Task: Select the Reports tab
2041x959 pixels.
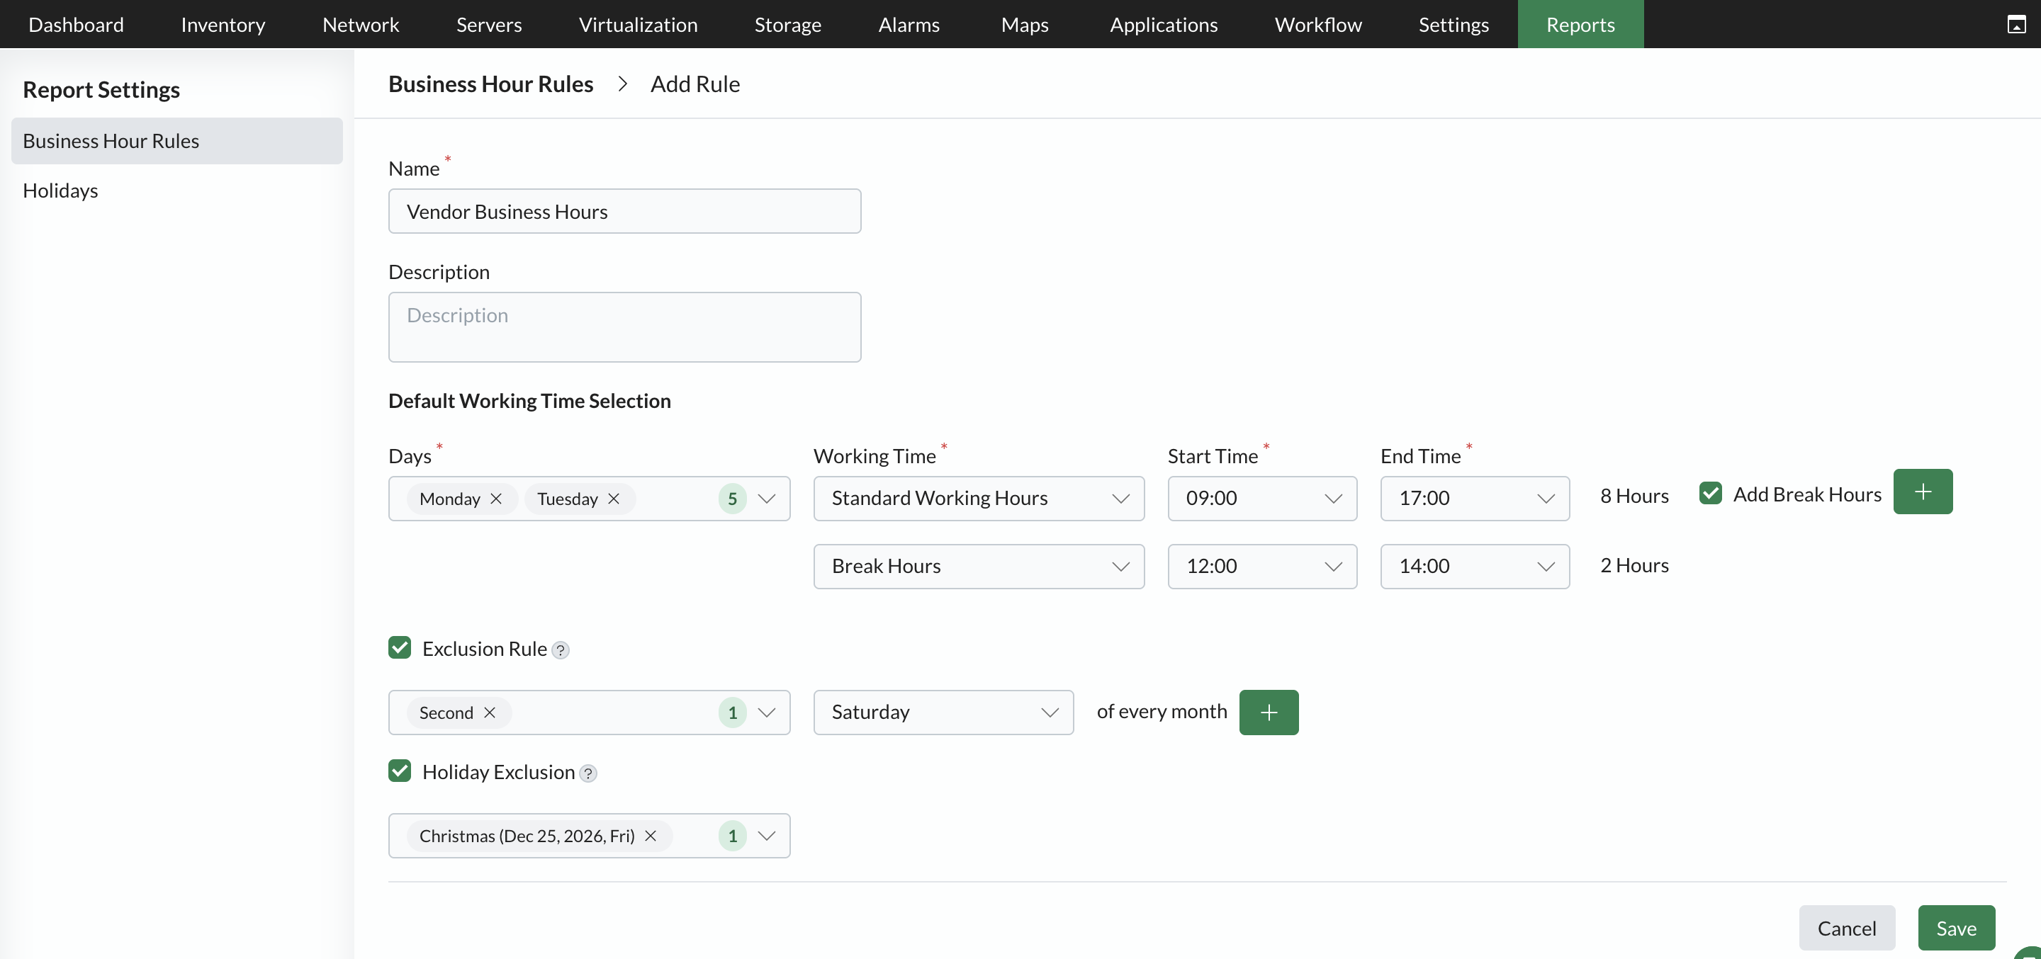Action: pyautogui.click(x=1580, y=25)
